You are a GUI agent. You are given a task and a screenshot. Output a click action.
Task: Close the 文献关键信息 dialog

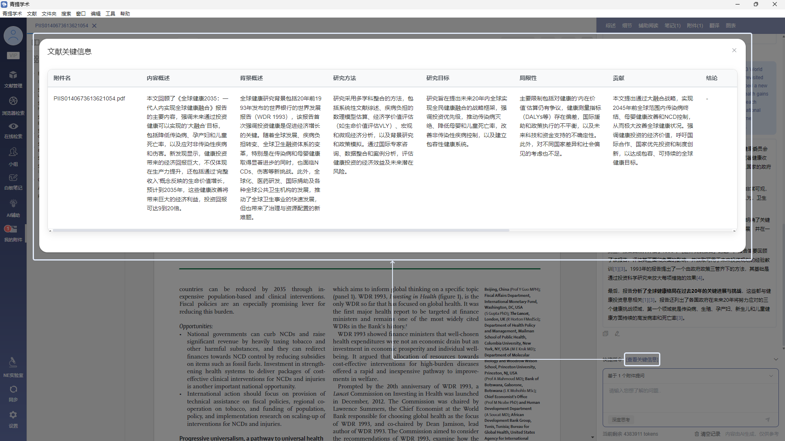coord(734,50)
